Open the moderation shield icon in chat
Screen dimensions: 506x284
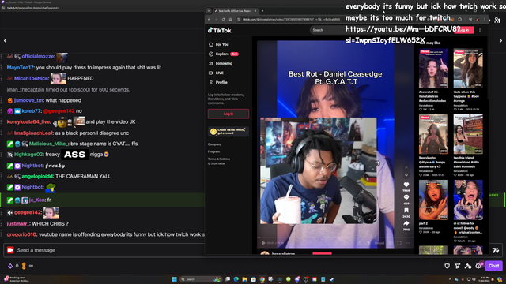[x=447, y=266]
